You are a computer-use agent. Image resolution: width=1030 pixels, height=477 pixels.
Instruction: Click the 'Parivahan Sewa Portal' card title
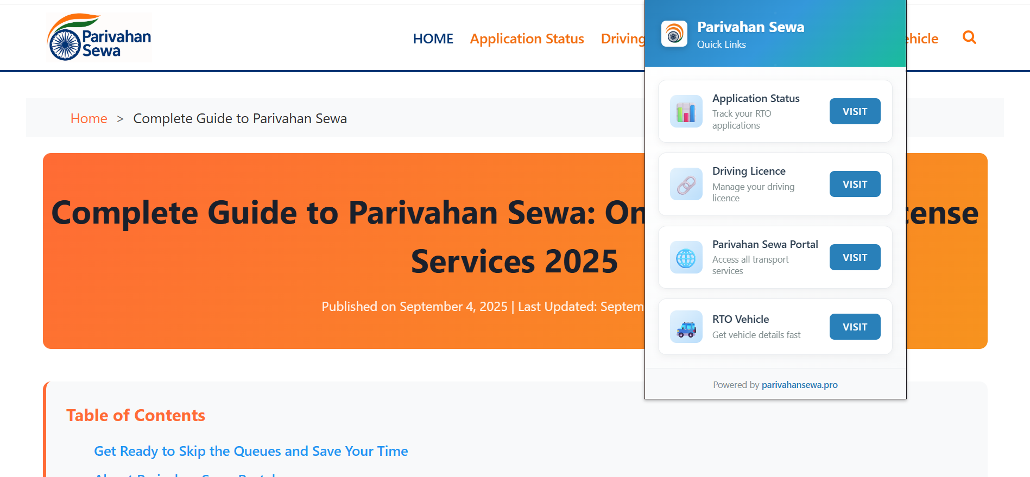[765, 244]
